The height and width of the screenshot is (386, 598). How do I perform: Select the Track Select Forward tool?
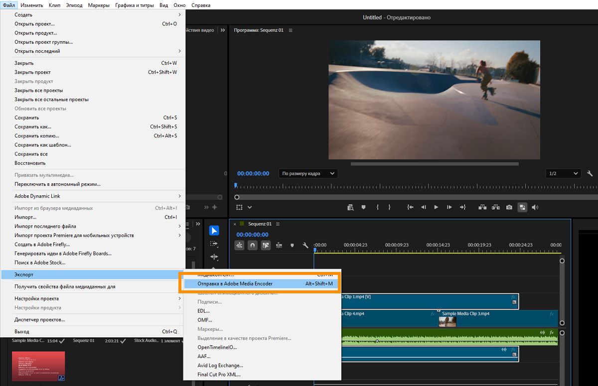tap(214, 244)
